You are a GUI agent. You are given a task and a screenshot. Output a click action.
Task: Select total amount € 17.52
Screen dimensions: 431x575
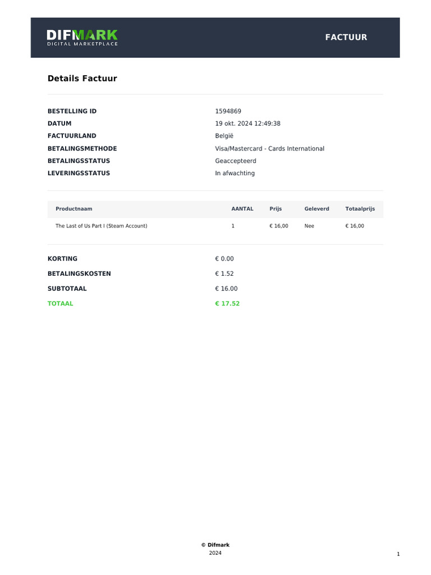pos(227,304)
